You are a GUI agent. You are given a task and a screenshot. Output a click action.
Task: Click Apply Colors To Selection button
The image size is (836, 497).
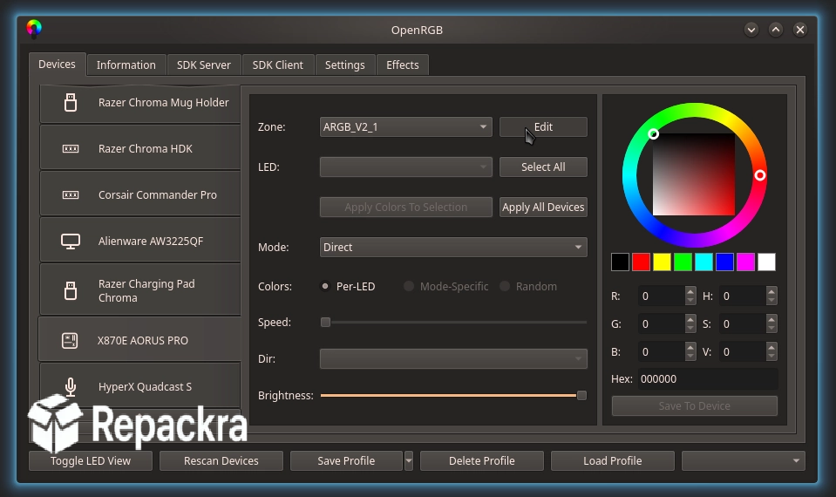pyautogui.click(x=405, y=207)
